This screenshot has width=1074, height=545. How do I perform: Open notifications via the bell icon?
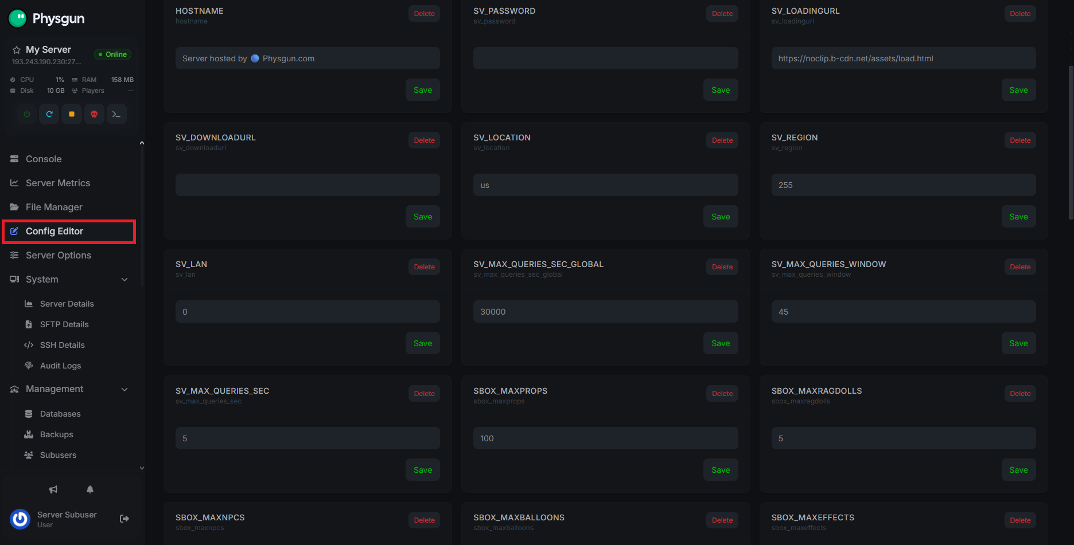(90, 489)
